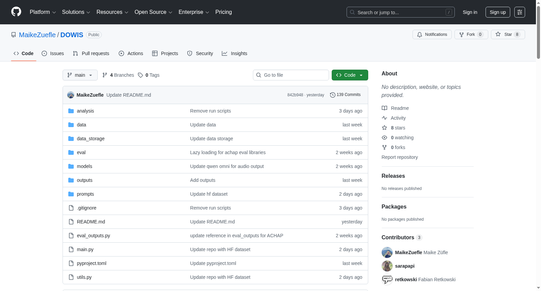Open sarapapi's contributor avatar

point(387,266)
